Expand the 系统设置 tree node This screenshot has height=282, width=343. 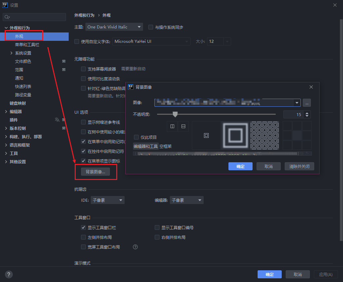pos(11,53)
